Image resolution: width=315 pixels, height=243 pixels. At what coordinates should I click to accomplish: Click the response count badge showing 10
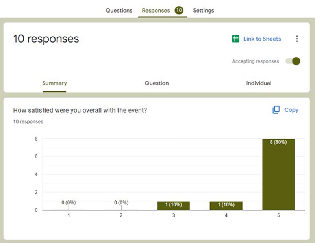(179, 11)
